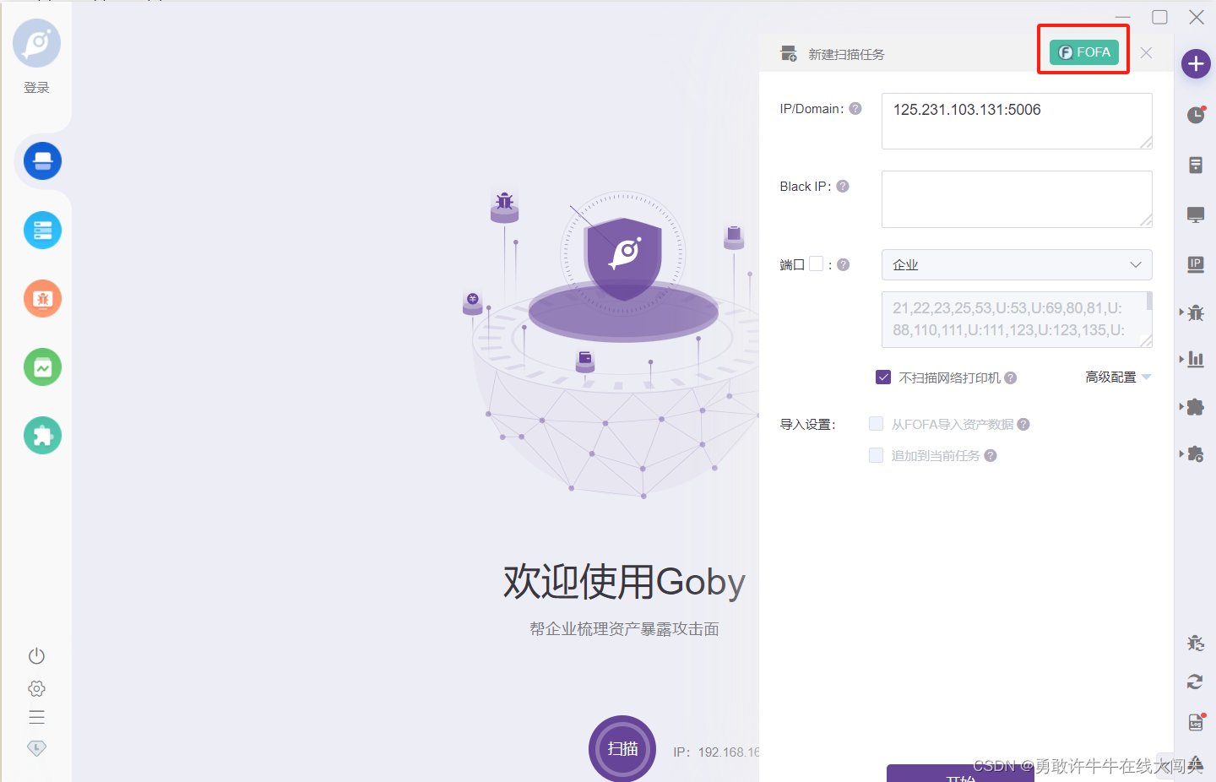Close the 新建扫描任务 panel with the X
This screenshot has width=1216, height=782.
[x=1146, y=52]
